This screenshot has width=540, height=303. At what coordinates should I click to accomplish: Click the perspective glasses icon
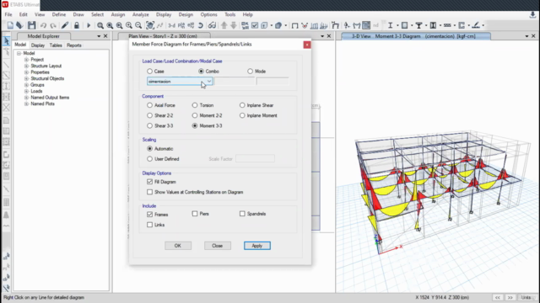pyautogui.click(x=212, y=25)
